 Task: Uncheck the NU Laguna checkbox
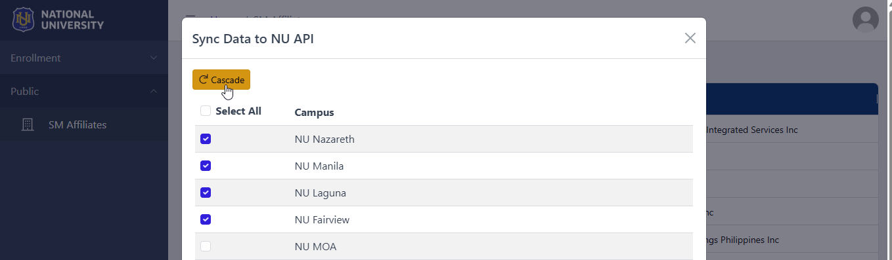click(206, 193)
